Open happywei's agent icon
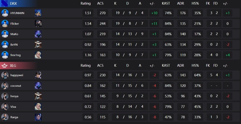Image resolution: width=241 pixels, height=124 pixels. click(x=38, y=75)
